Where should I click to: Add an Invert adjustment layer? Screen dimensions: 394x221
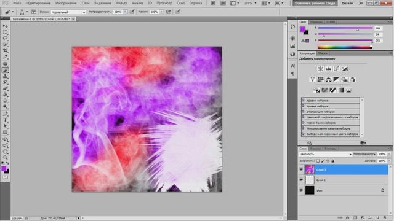point(316,90)
